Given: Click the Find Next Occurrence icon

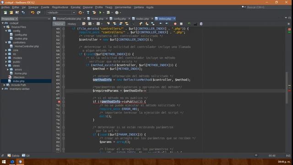Looking at the screenshot, I should [121, 24].
